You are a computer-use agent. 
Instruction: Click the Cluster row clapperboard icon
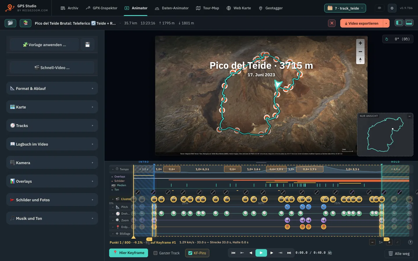[x=118, y=199]
